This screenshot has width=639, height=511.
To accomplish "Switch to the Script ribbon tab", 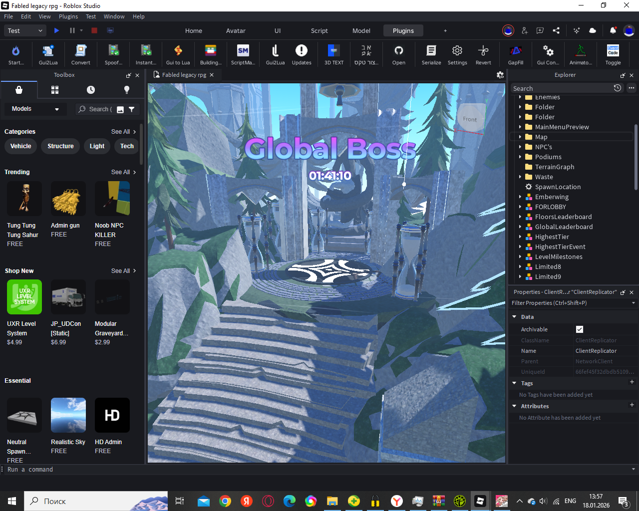I will (319, 30).
